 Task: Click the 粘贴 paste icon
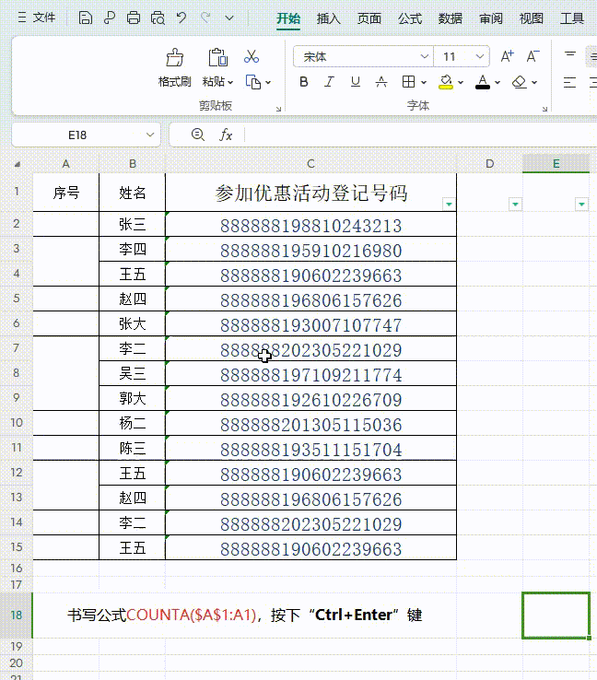pyautogui.click(x=217, y=58)
